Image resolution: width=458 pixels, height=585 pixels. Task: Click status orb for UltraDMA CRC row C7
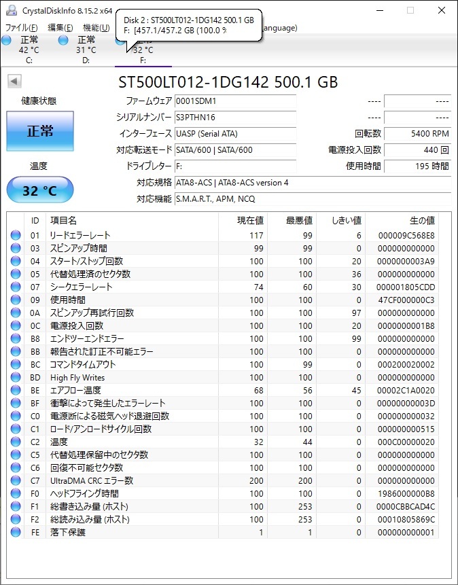[16, 480]
